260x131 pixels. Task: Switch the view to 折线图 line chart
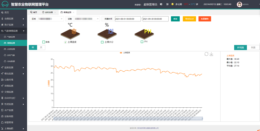pos(240,47)
